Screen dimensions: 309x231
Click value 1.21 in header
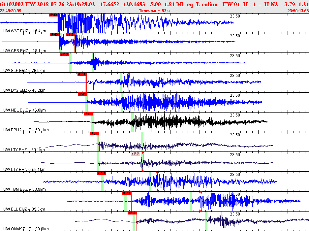pyautogui.click(x=304, y=4)
